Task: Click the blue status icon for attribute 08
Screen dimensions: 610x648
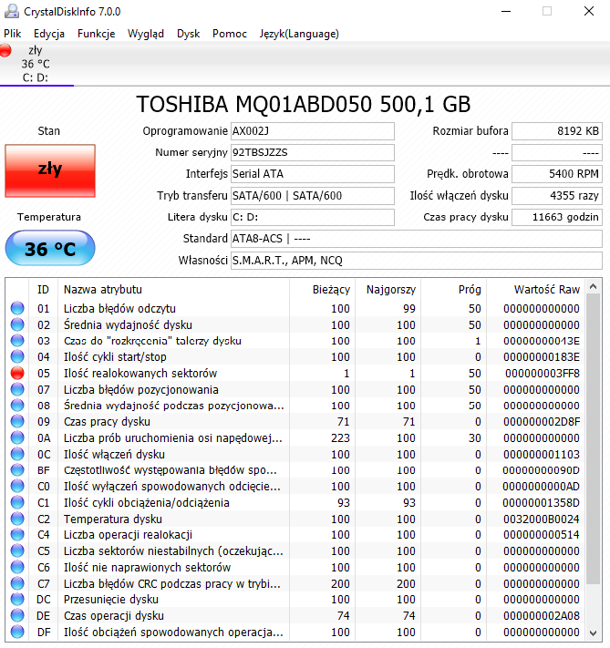Action: click(17, 406)
